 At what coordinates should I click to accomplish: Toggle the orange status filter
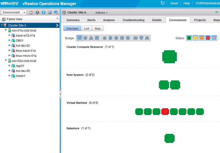[202, 38]
